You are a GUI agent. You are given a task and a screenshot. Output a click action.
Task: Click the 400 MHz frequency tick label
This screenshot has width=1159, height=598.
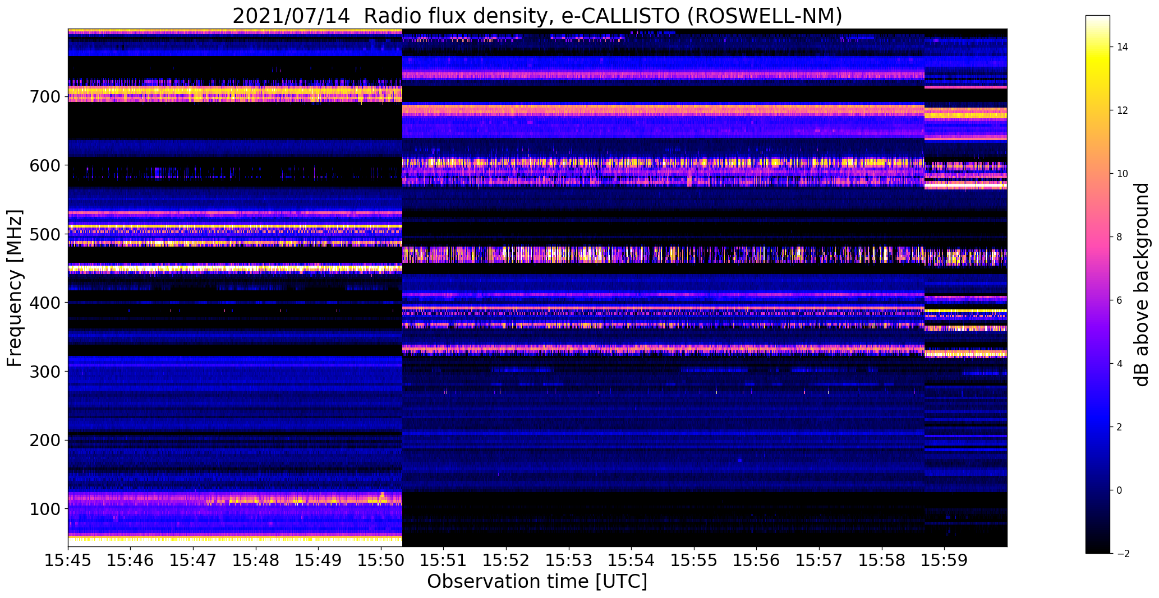[44, 303]
